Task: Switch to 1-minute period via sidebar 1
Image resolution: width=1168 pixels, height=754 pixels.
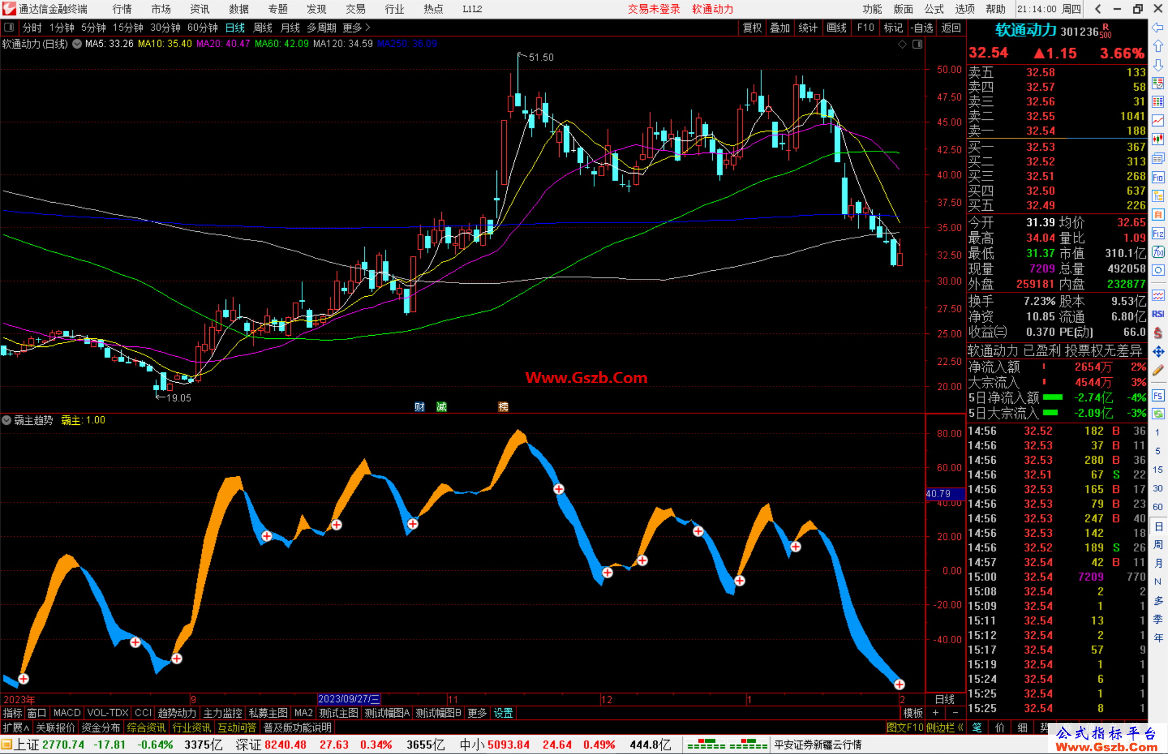Action: pos(1158,432)
